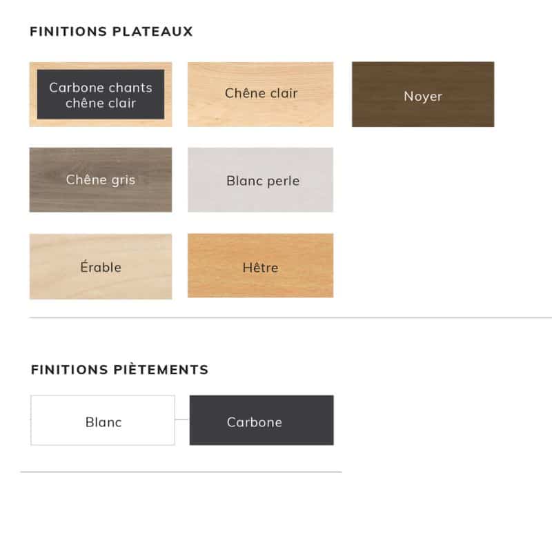Click the dark carbone center of the first swatch
Screen dimensions: 552x552
click(101, 95)
